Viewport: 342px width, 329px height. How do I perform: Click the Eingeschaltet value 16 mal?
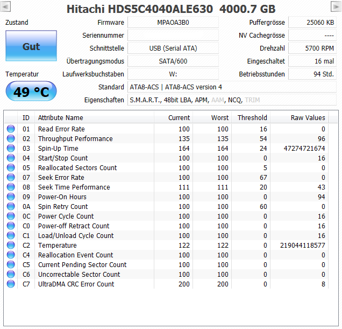(x=312, y=61)
